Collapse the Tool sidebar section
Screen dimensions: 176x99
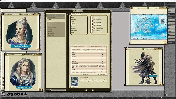[x=166, y=3]
